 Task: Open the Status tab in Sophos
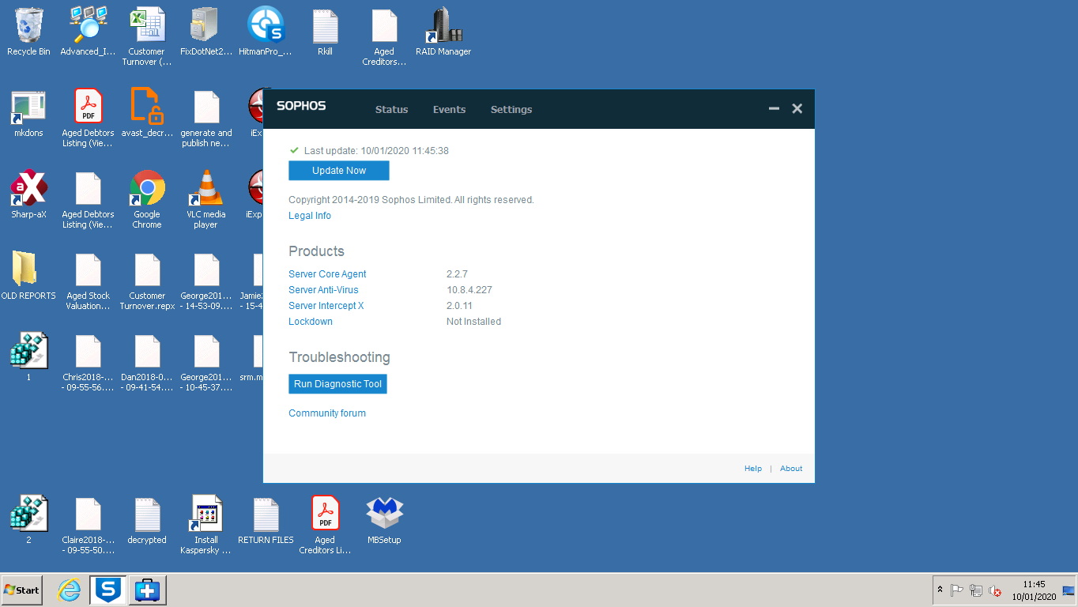click(391, 110)
